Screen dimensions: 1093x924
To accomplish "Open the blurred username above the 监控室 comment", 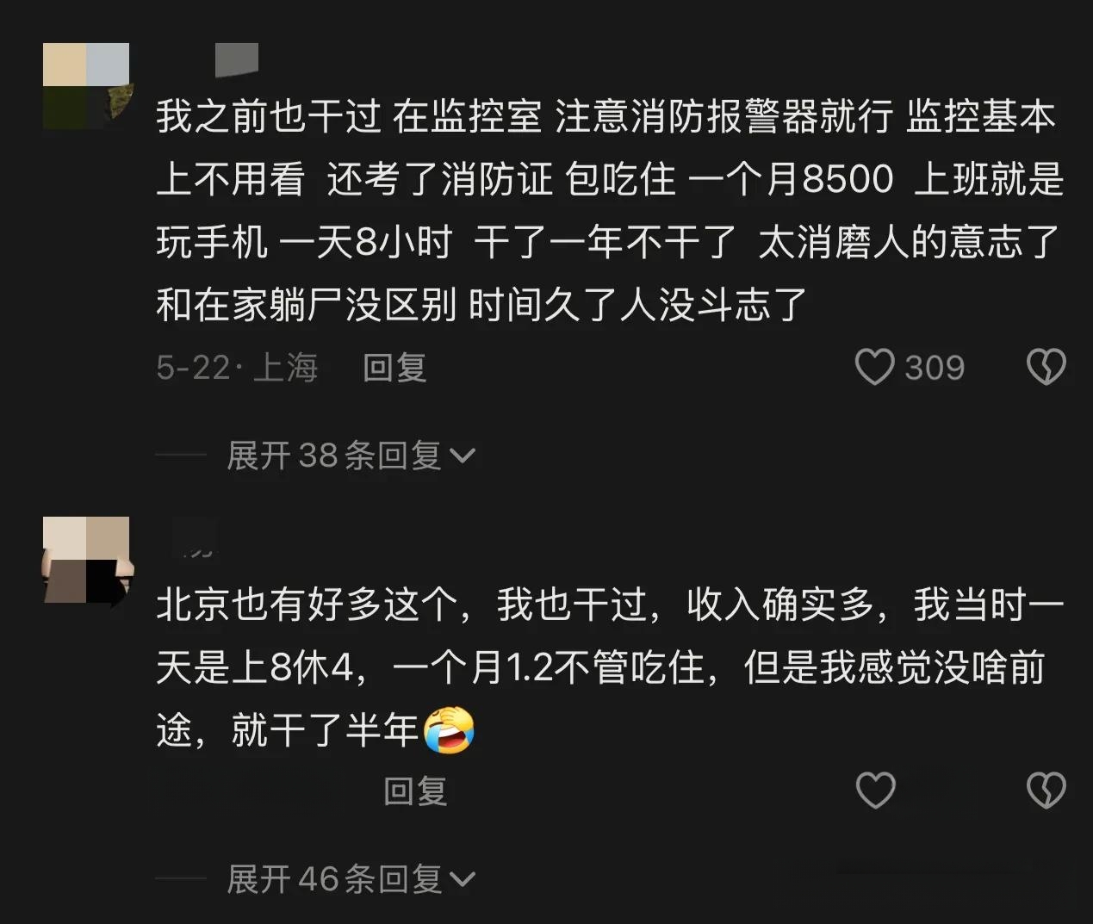I will 236,60.
